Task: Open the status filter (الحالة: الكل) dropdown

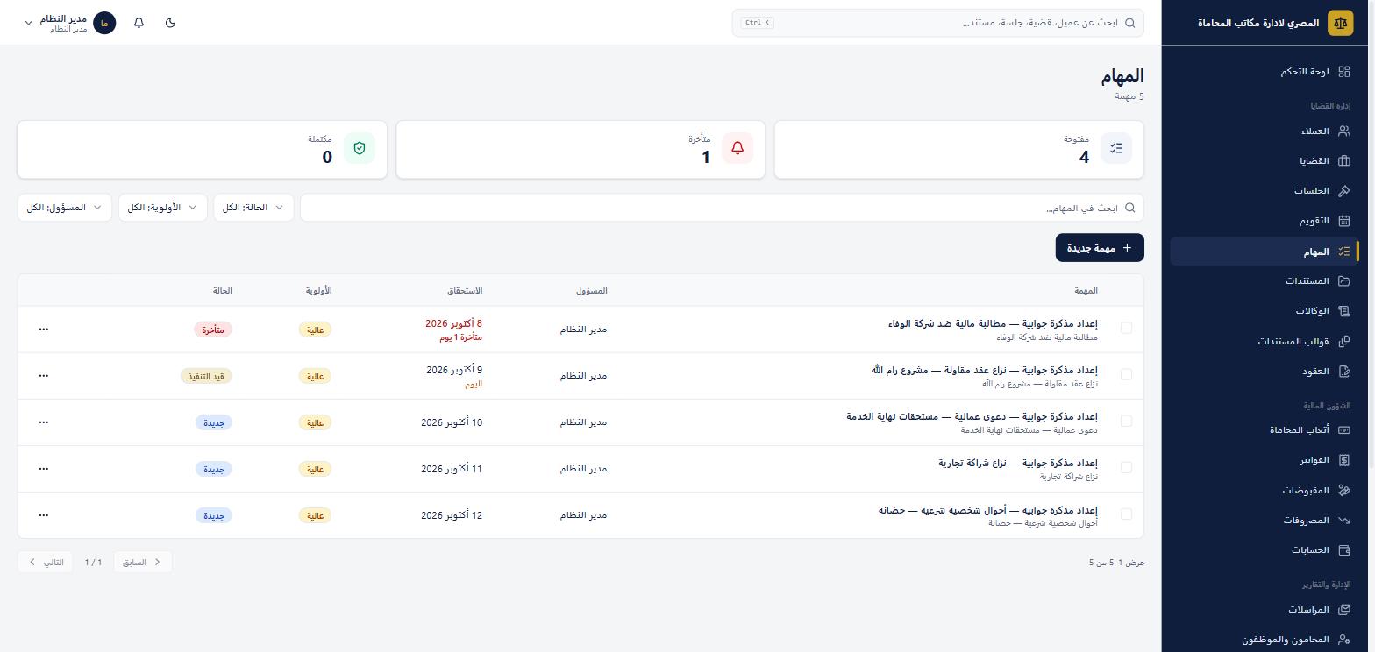Action: pyautogui.click(x=253, y=208)
